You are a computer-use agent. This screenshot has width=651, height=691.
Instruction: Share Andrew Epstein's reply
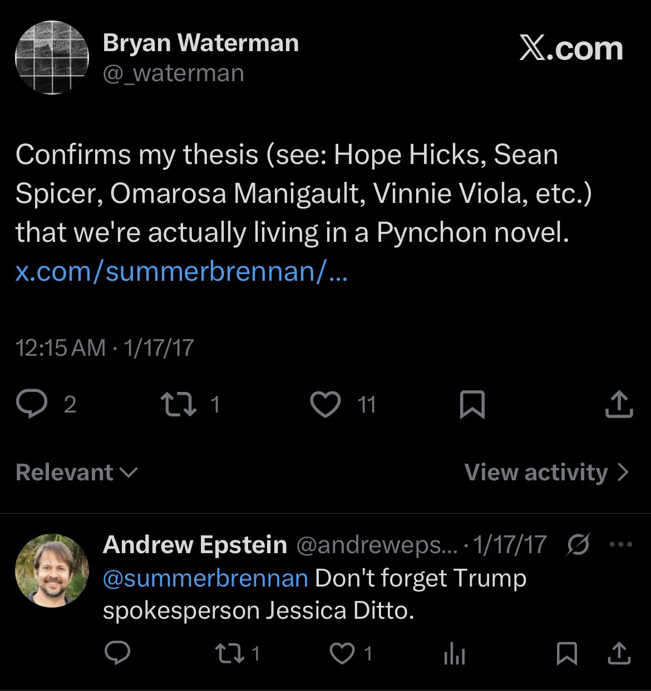619,654
